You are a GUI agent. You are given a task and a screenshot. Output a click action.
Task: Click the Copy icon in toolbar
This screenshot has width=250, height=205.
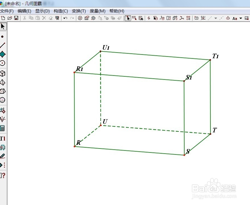[x=31, y=18]
